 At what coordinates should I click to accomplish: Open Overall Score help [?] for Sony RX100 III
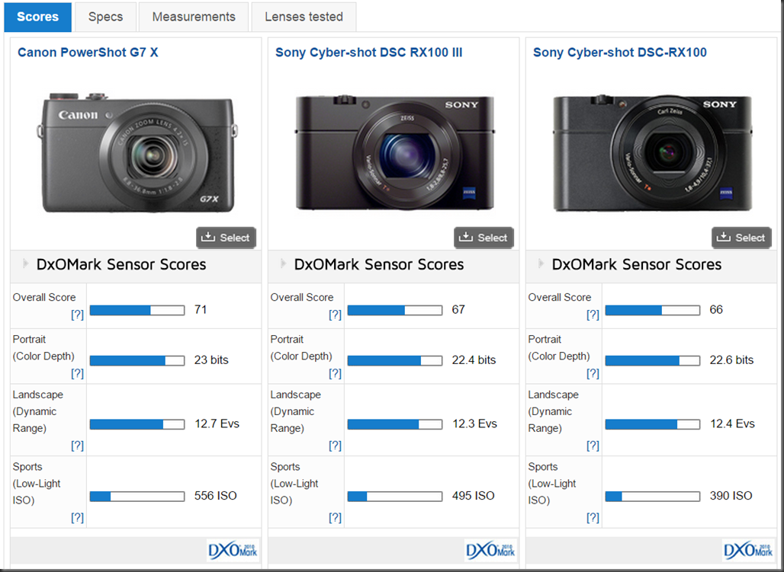pos(335,315)
